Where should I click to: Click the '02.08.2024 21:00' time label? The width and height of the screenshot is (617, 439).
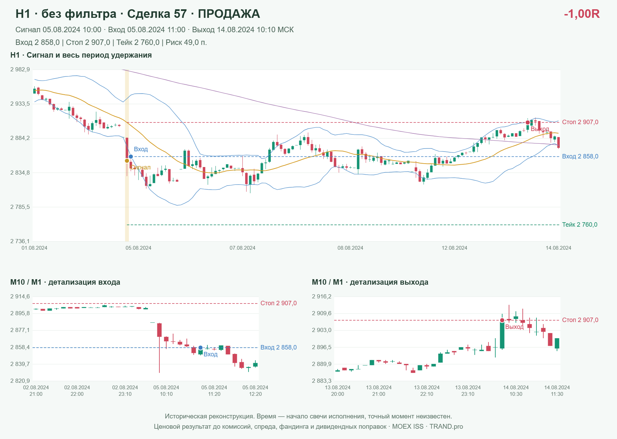point(36,391)
